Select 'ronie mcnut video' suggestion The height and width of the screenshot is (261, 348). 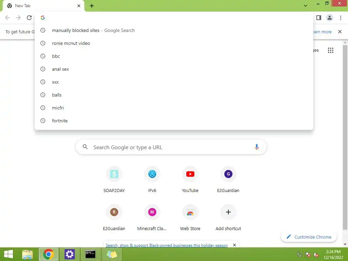coord(174,43)
